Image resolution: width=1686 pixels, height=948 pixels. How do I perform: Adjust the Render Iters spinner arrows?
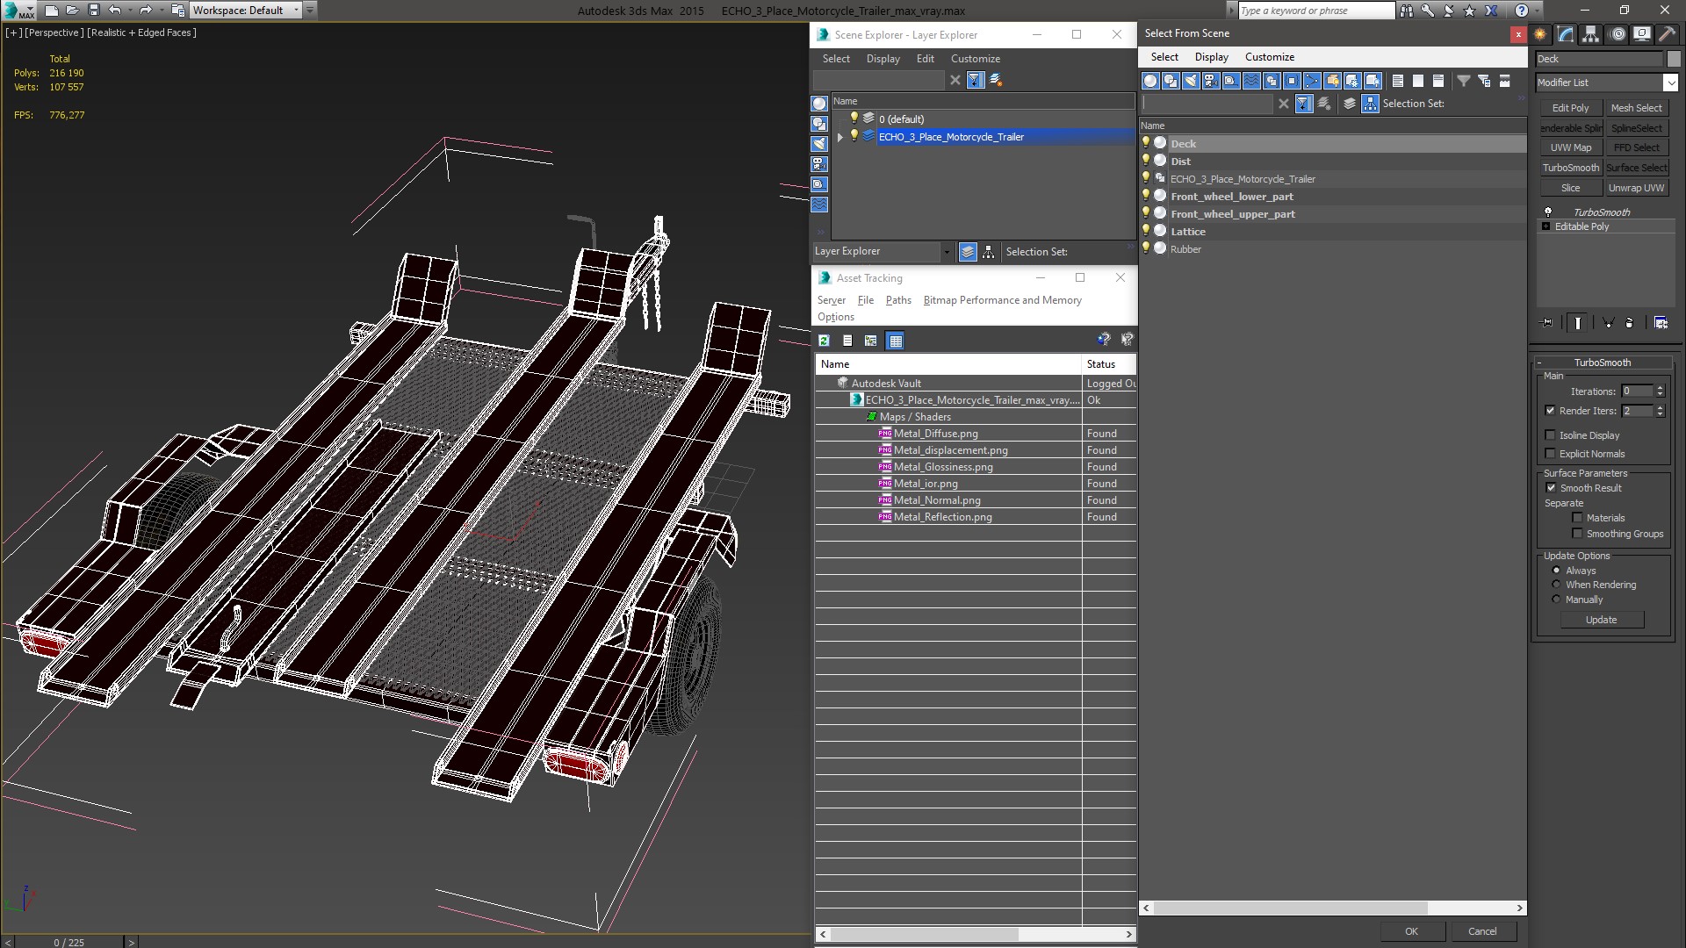tap(1661, 411)
